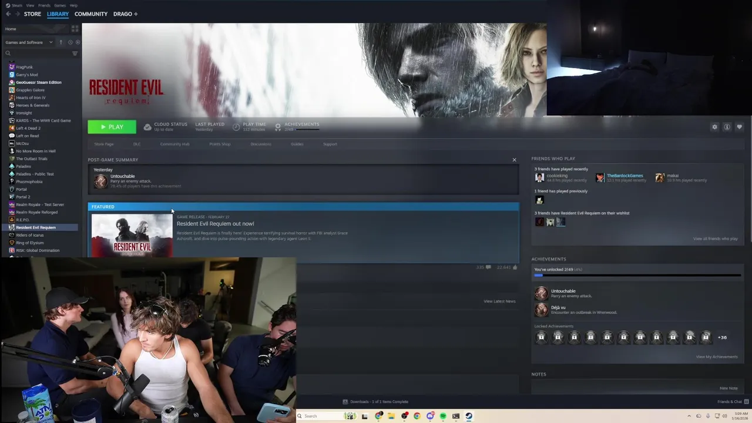The width and height of the screenshot is (752, 423).
Task: Open the DLC link
Action: pos(137,144)
